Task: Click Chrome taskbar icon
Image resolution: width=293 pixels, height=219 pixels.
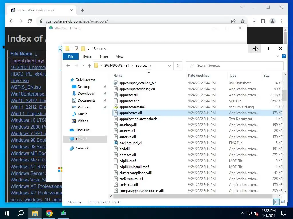Action: (49, 213)
